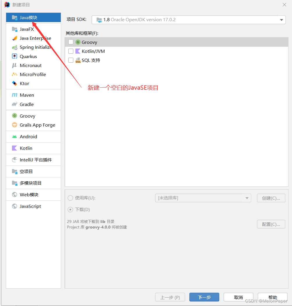Click the 创建(C)... button
This screenshot has height=306, width=292.
(271, 198)
